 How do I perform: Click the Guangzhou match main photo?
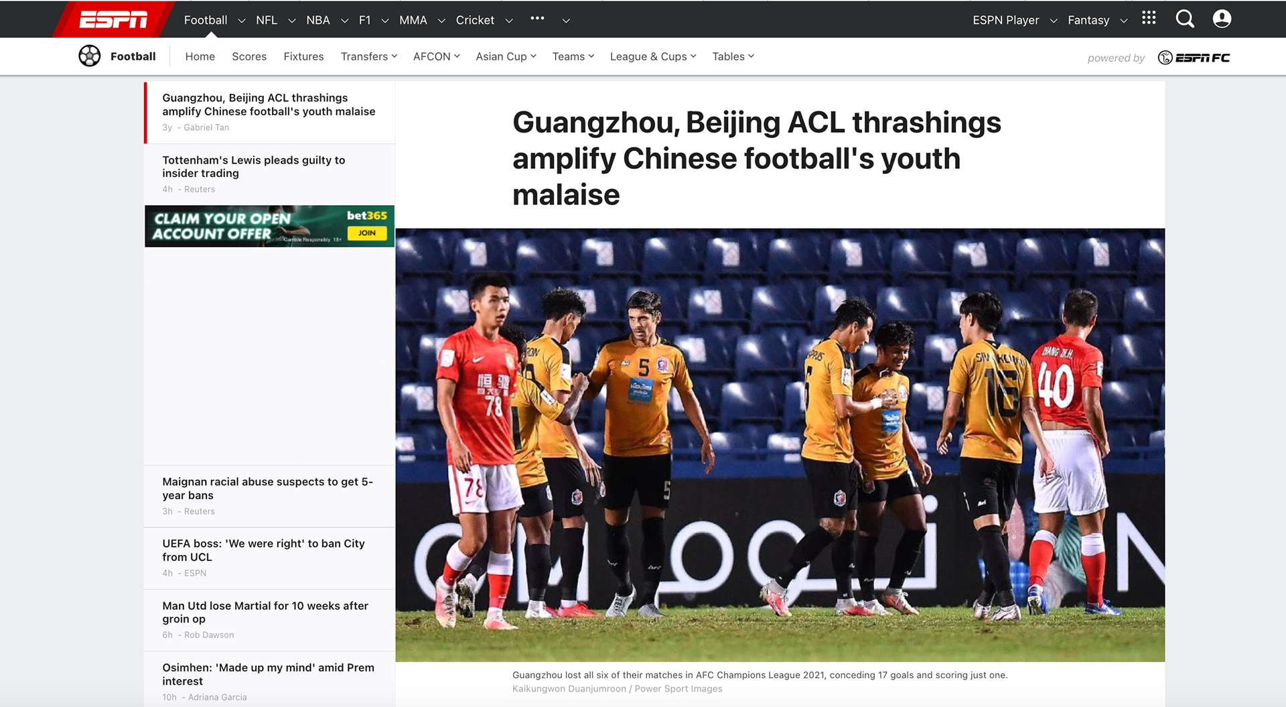(780, 445)
